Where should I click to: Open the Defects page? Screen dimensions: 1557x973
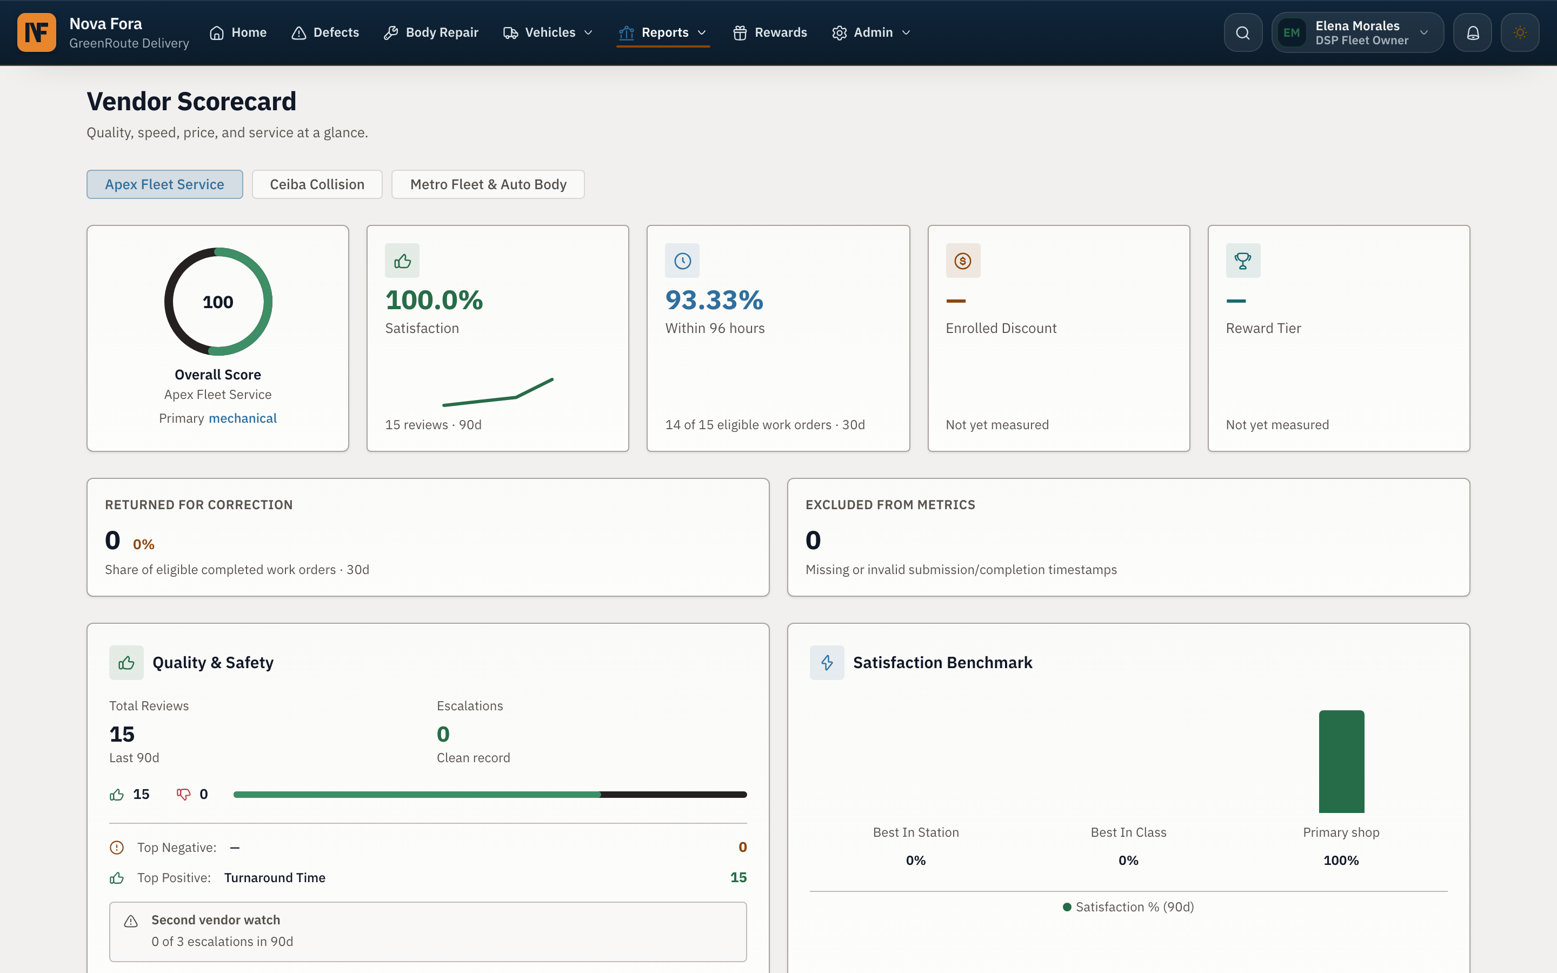(x=325, y=32)
